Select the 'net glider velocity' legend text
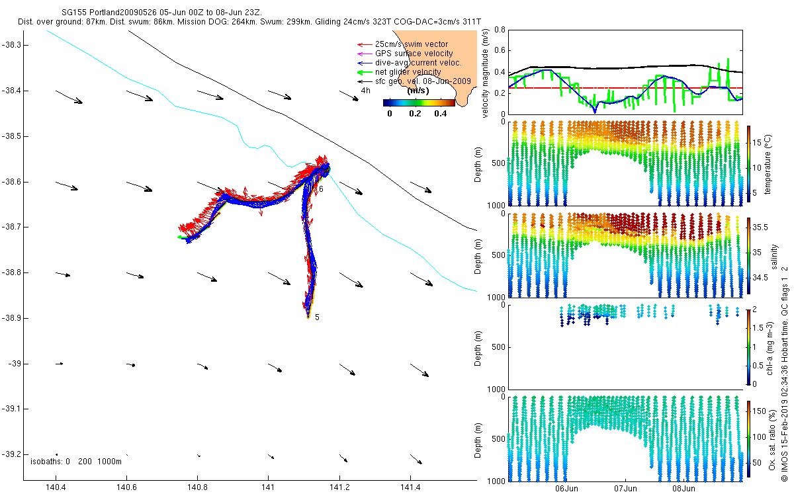The image size is (794, 496). tap(408, 71)
